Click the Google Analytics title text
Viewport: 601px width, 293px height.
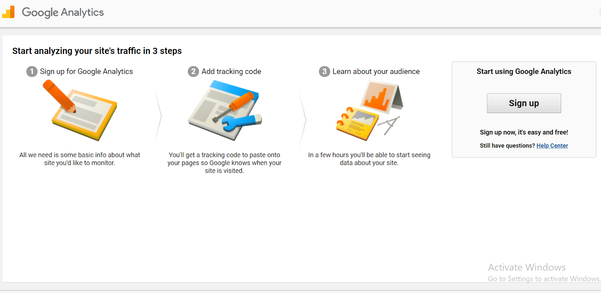click(63, 12)
